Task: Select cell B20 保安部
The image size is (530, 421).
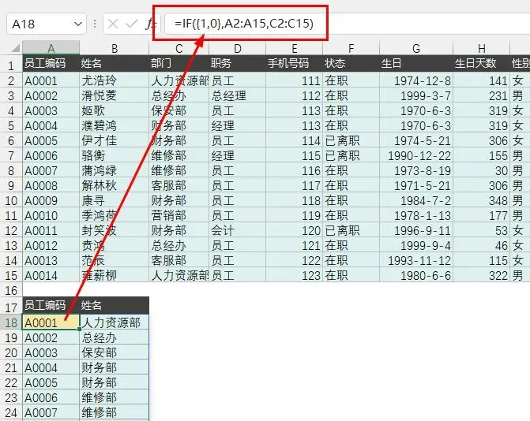Action: tap(115, 352)
